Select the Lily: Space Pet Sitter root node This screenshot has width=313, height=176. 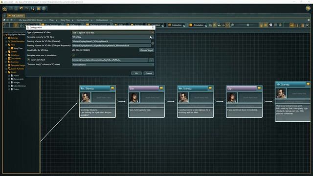pos(15,35)
